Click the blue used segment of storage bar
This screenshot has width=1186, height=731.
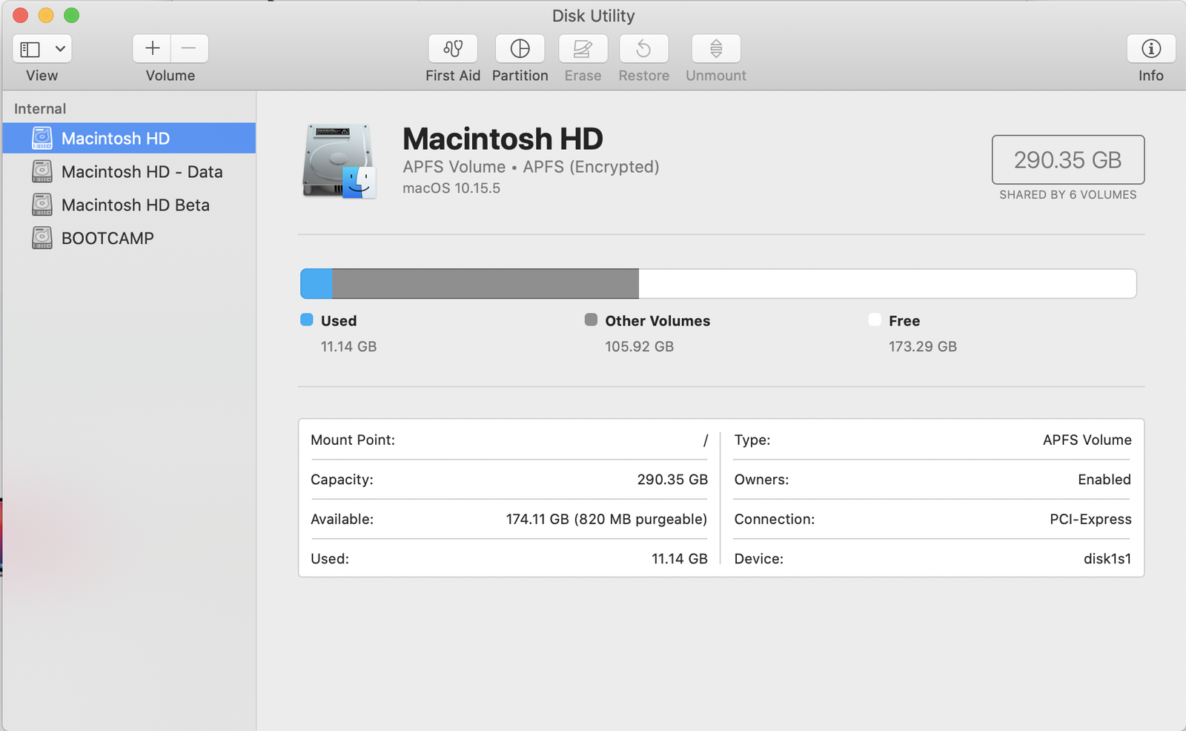click(317, 284)
